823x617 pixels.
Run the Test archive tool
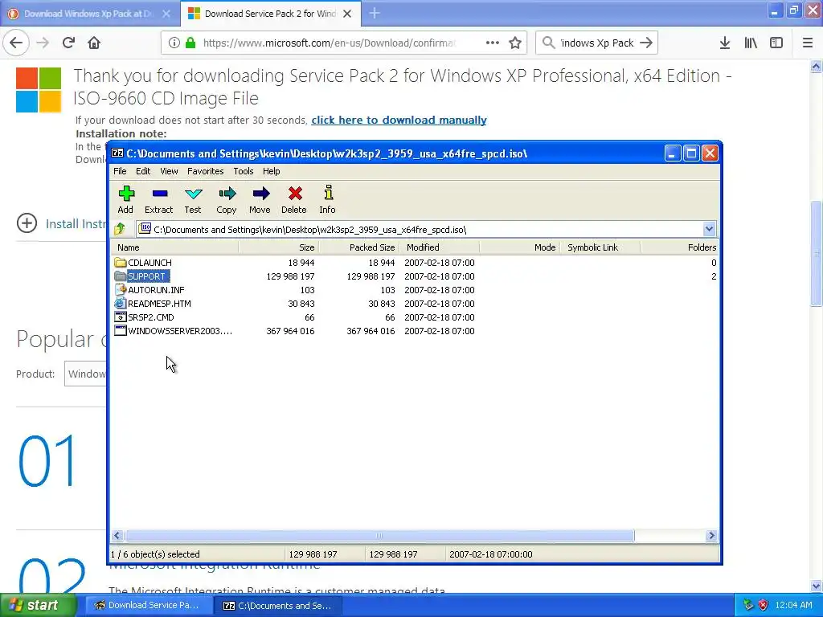pyautogui.click(x=193, y=199)
